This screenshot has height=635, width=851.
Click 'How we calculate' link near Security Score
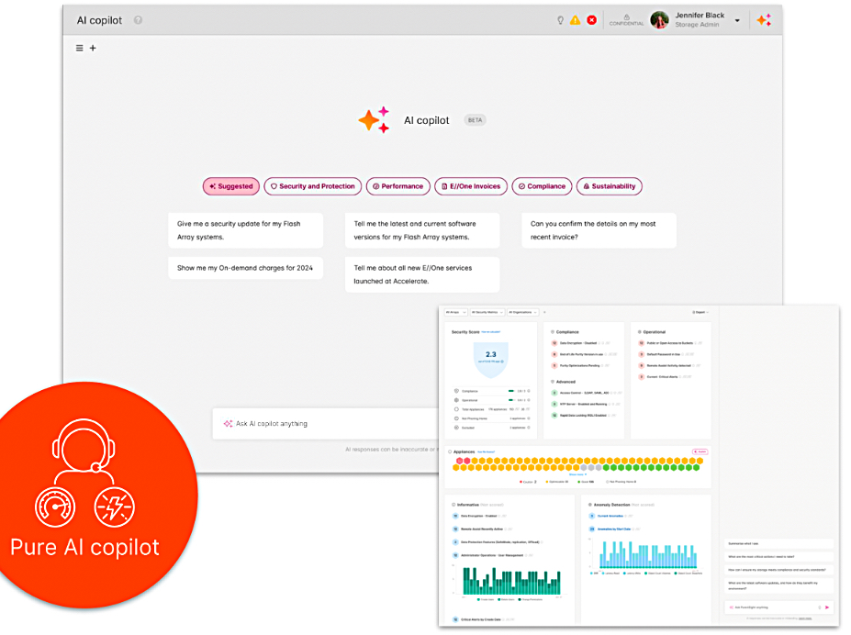pyautogui.click(x=491, y=332)
